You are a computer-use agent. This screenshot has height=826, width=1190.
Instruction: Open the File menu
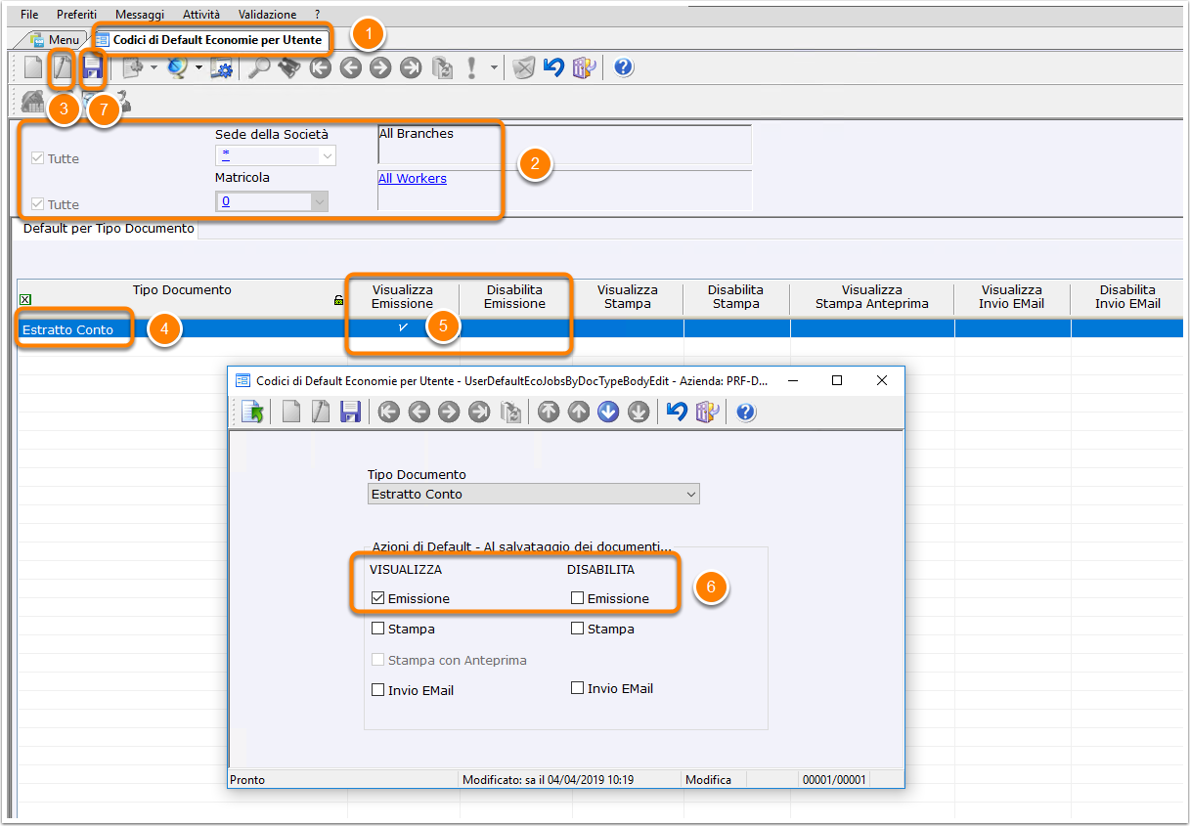29,15
